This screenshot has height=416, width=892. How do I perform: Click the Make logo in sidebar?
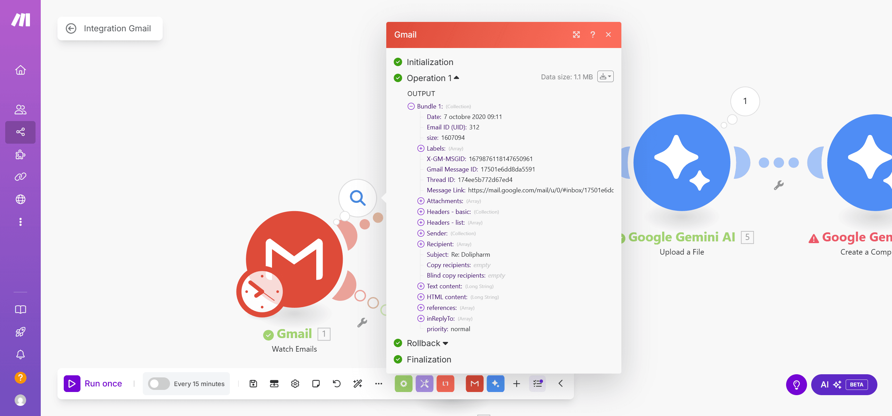[x=21, y=20]
